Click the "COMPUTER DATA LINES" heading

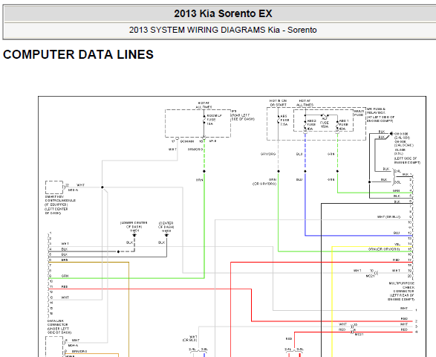pyautogui.click(x=78, y=54)
